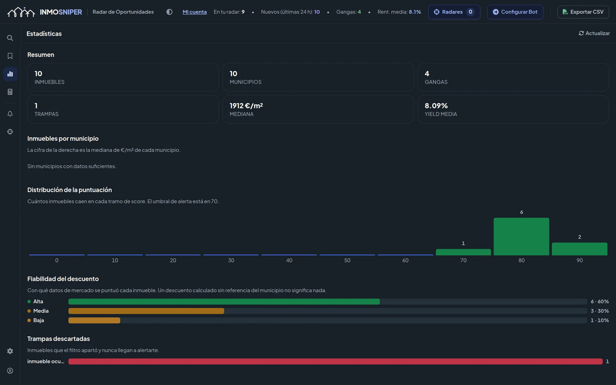Click the 'Radar de Oportunidades' subtitle
This screenshot has height=385, width=616.
pos(123,12)
